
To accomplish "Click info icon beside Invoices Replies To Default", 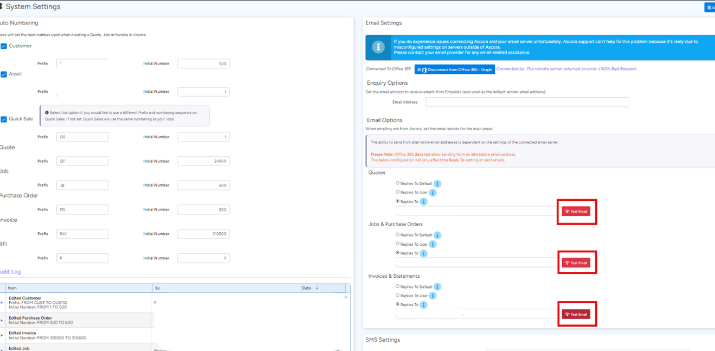I will point(437,287).
